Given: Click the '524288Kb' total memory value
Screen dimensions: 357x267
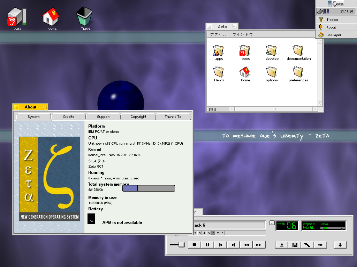Looking at the screenshot, I should tap(96, 190).
